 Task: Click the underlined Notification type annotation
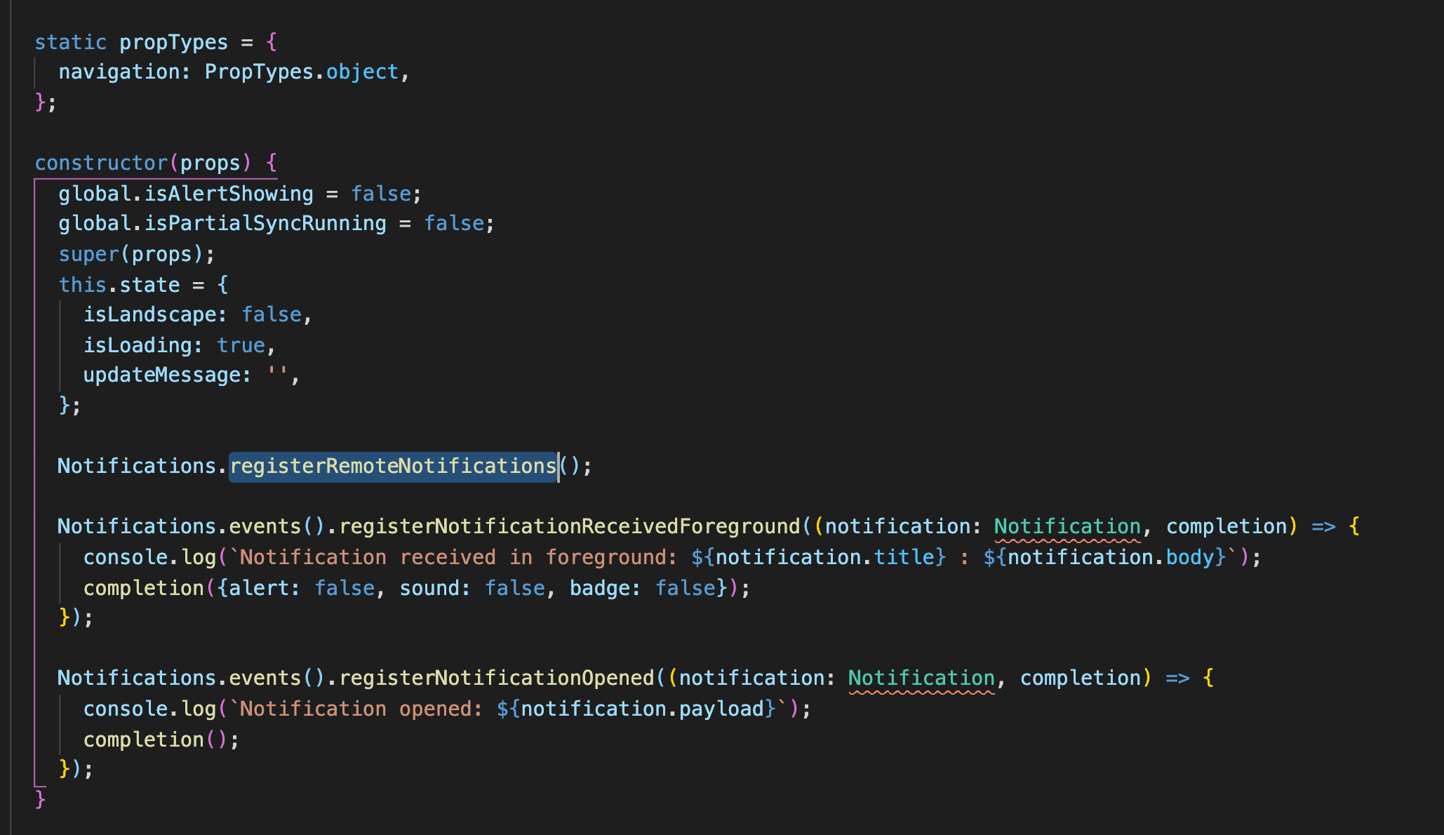click(x=1067, y=526)
